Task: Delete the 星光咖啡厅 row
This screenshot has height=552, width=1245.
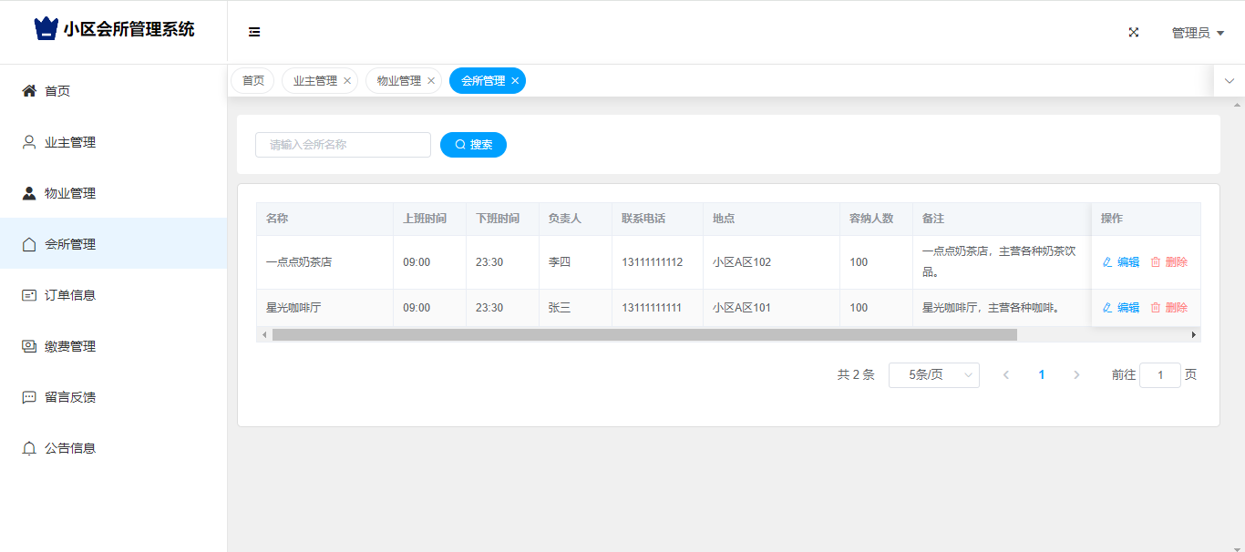Action: (x=1168, y=308)
